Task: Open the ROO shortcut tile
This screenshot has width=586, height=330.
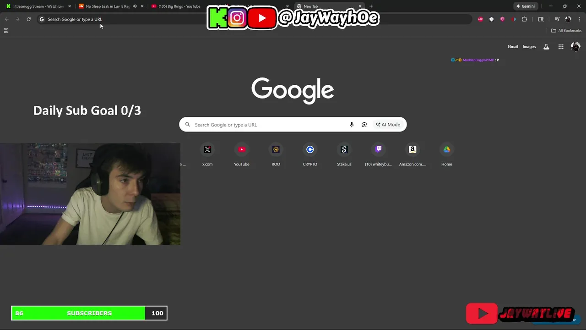Action: click(x=276, y=155)
